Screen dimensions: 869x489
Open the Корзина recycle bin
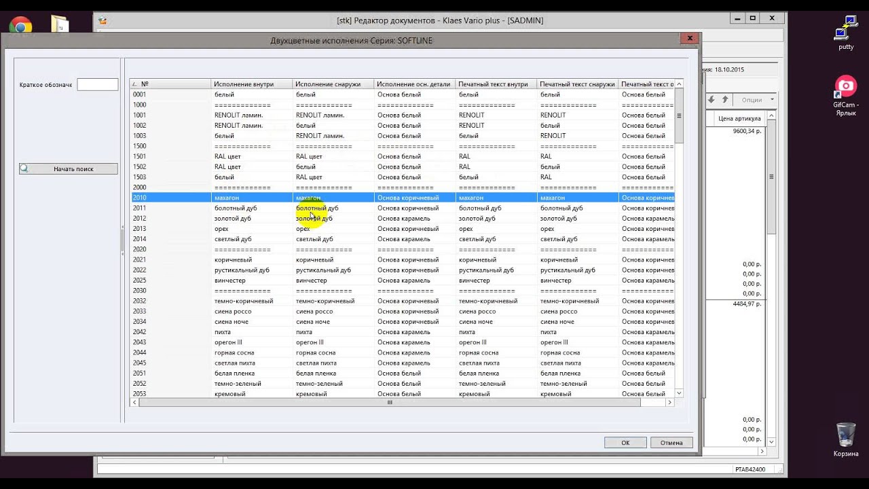pos(846,439)
